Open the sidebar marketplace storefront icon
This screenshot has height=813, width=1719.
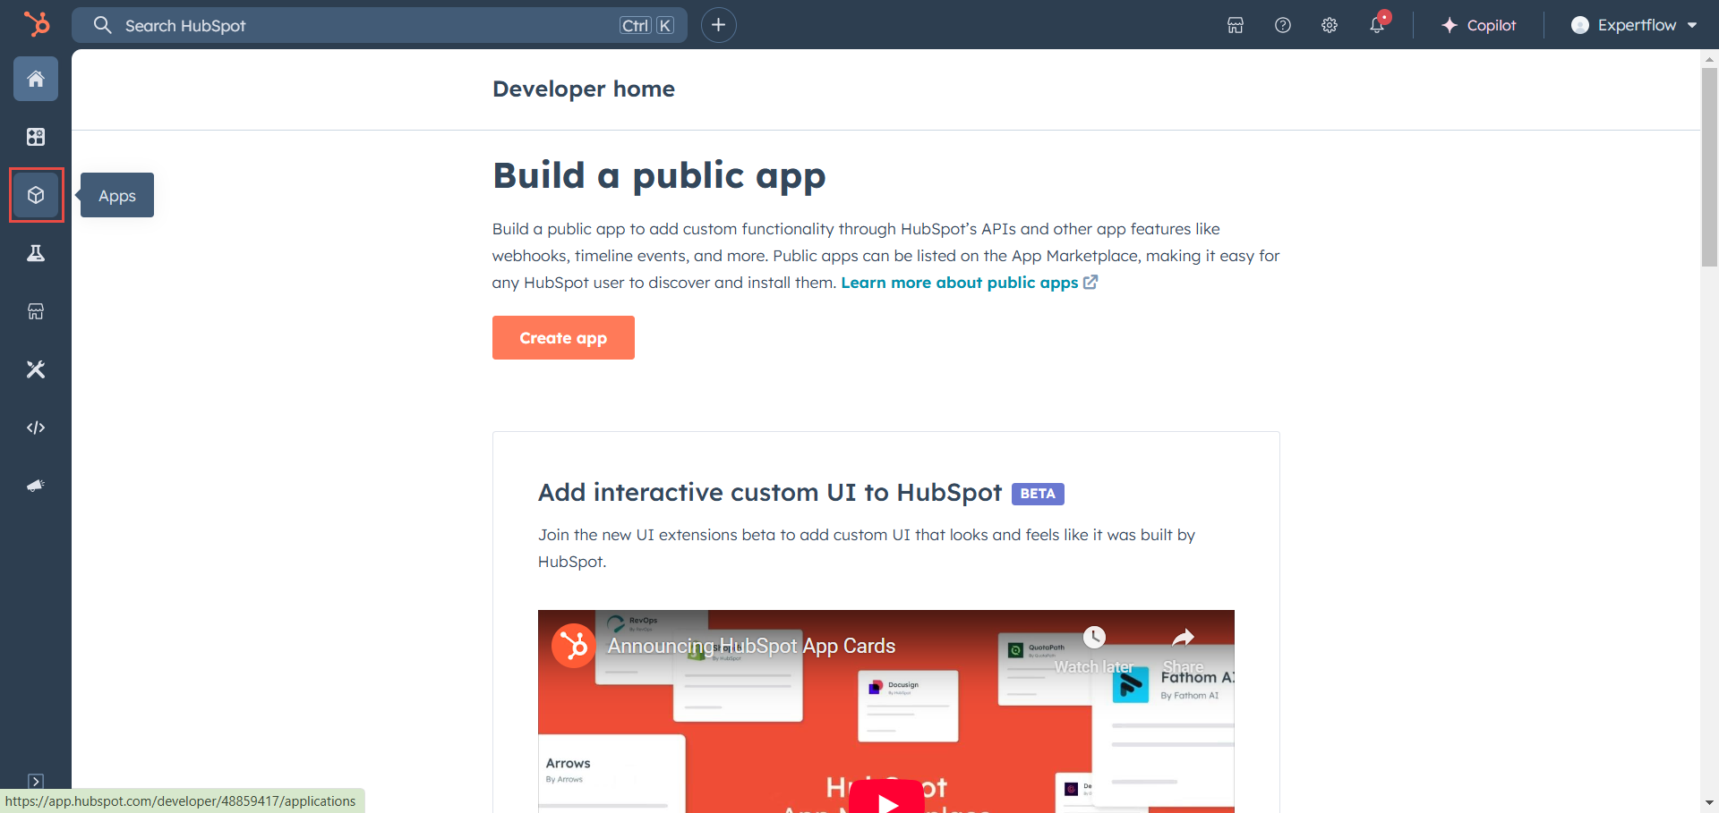pos(36,311)
